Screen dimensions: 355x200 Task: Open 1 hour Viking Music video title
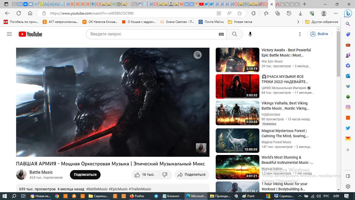[x=285, y=186]
